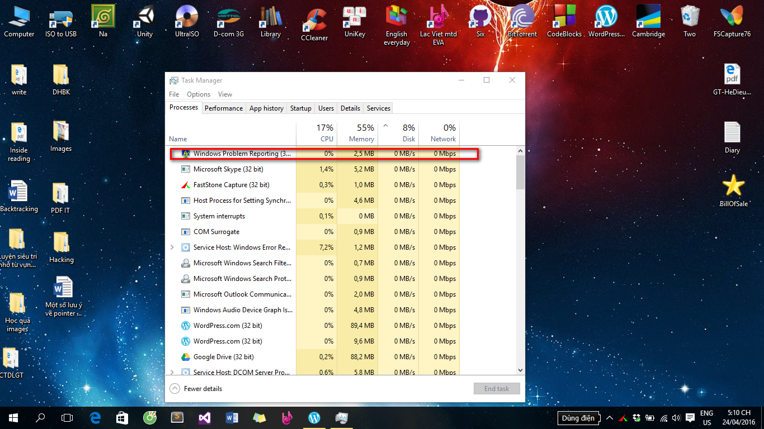Select the Backtracking Word document
This screenshot has height=429, width=764.
pos(19,196)
